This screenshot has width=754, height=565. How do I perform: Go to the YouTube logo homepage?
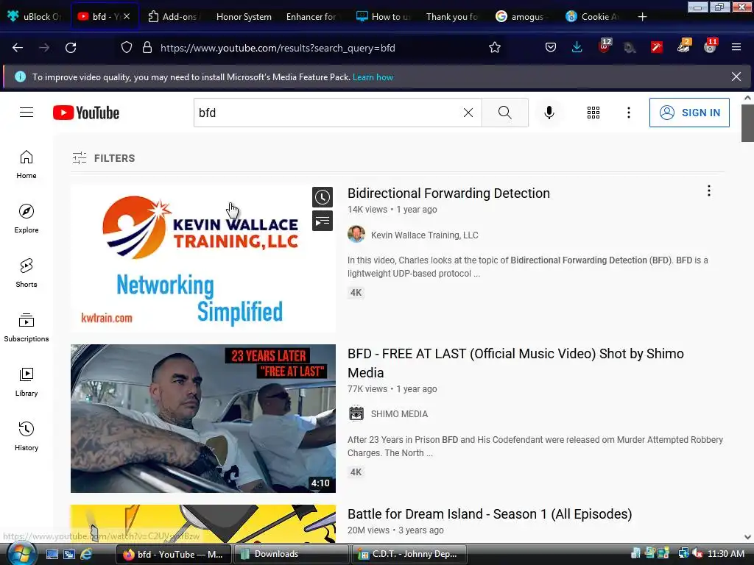tap(86, 113)
